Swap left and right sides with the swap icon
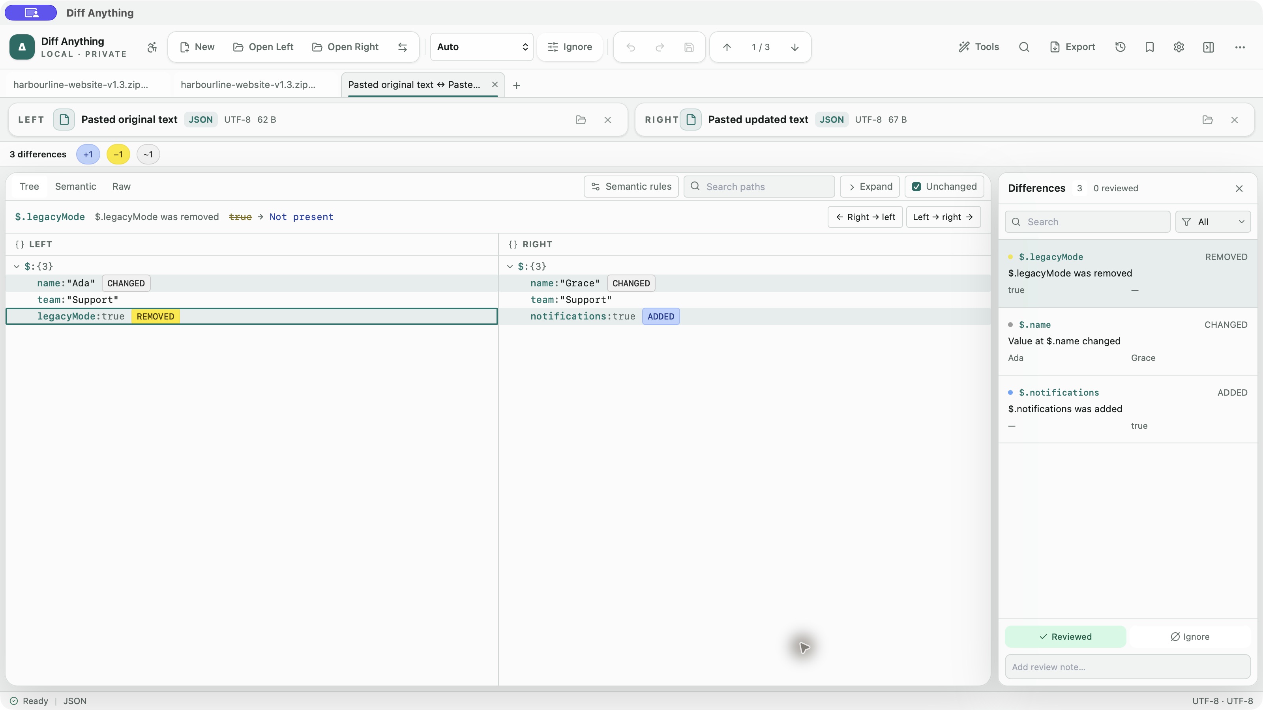 (403, 47)
